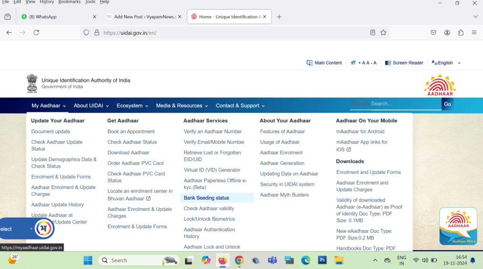The height and width of the screenshot is (269, 483).
Task: Launch Chrome from the taskbar
Action: pos(239,261)
